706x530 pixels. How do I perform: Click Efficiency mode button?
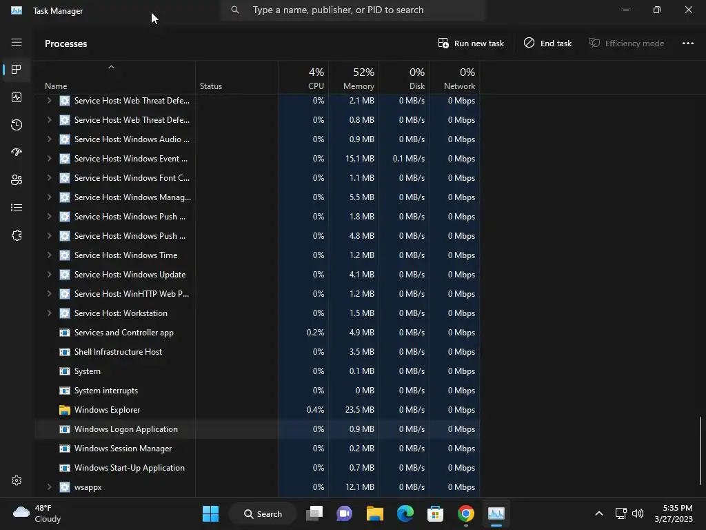click(626, 43)
